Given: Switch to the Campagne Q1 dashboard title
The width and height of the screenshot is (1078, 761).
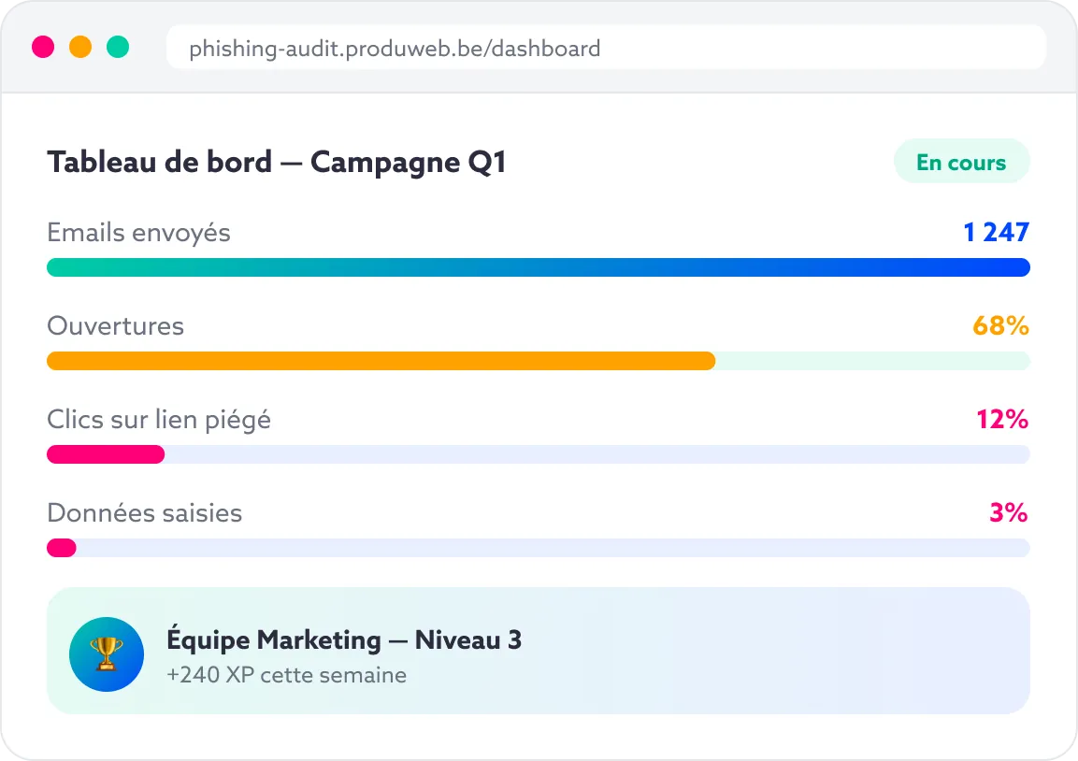Looking at the screenshot, I should click(276, 161).
